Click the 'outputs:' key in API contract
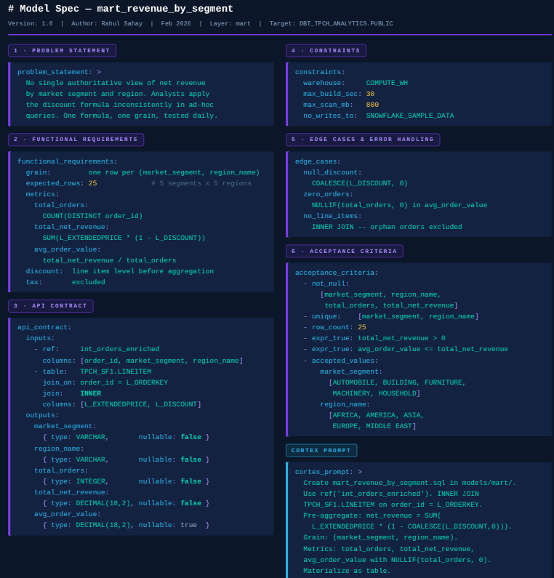The height and width of the screenshot is (578, 554). [x=42, y=415]
